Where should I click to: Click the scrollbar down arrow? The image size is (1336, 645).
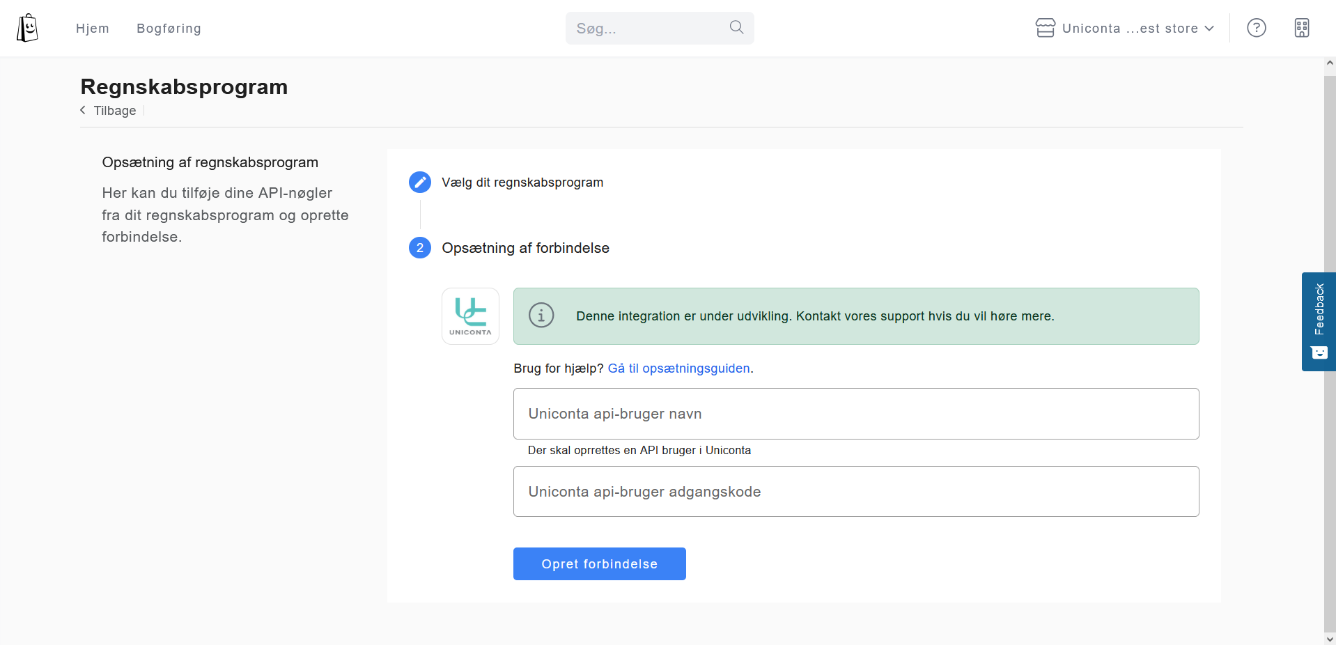click(x=1329, y=638)
